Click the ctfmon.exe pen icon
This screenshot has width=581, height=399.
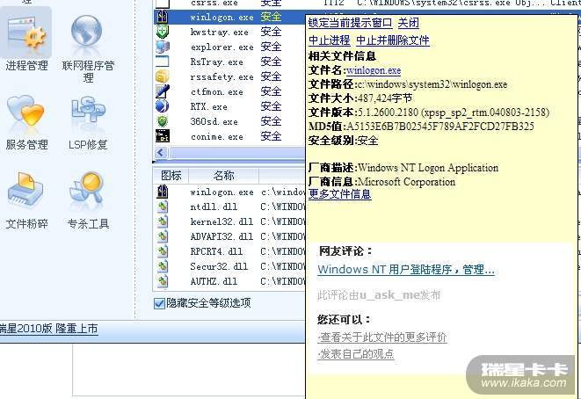[x=163, y=91]
